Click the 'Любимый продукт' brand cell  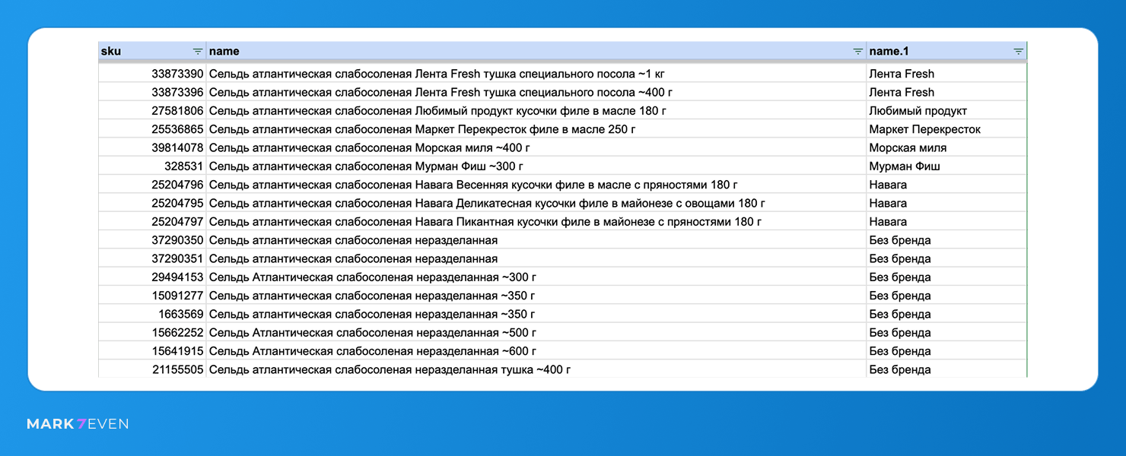click(x=947, y=111)
